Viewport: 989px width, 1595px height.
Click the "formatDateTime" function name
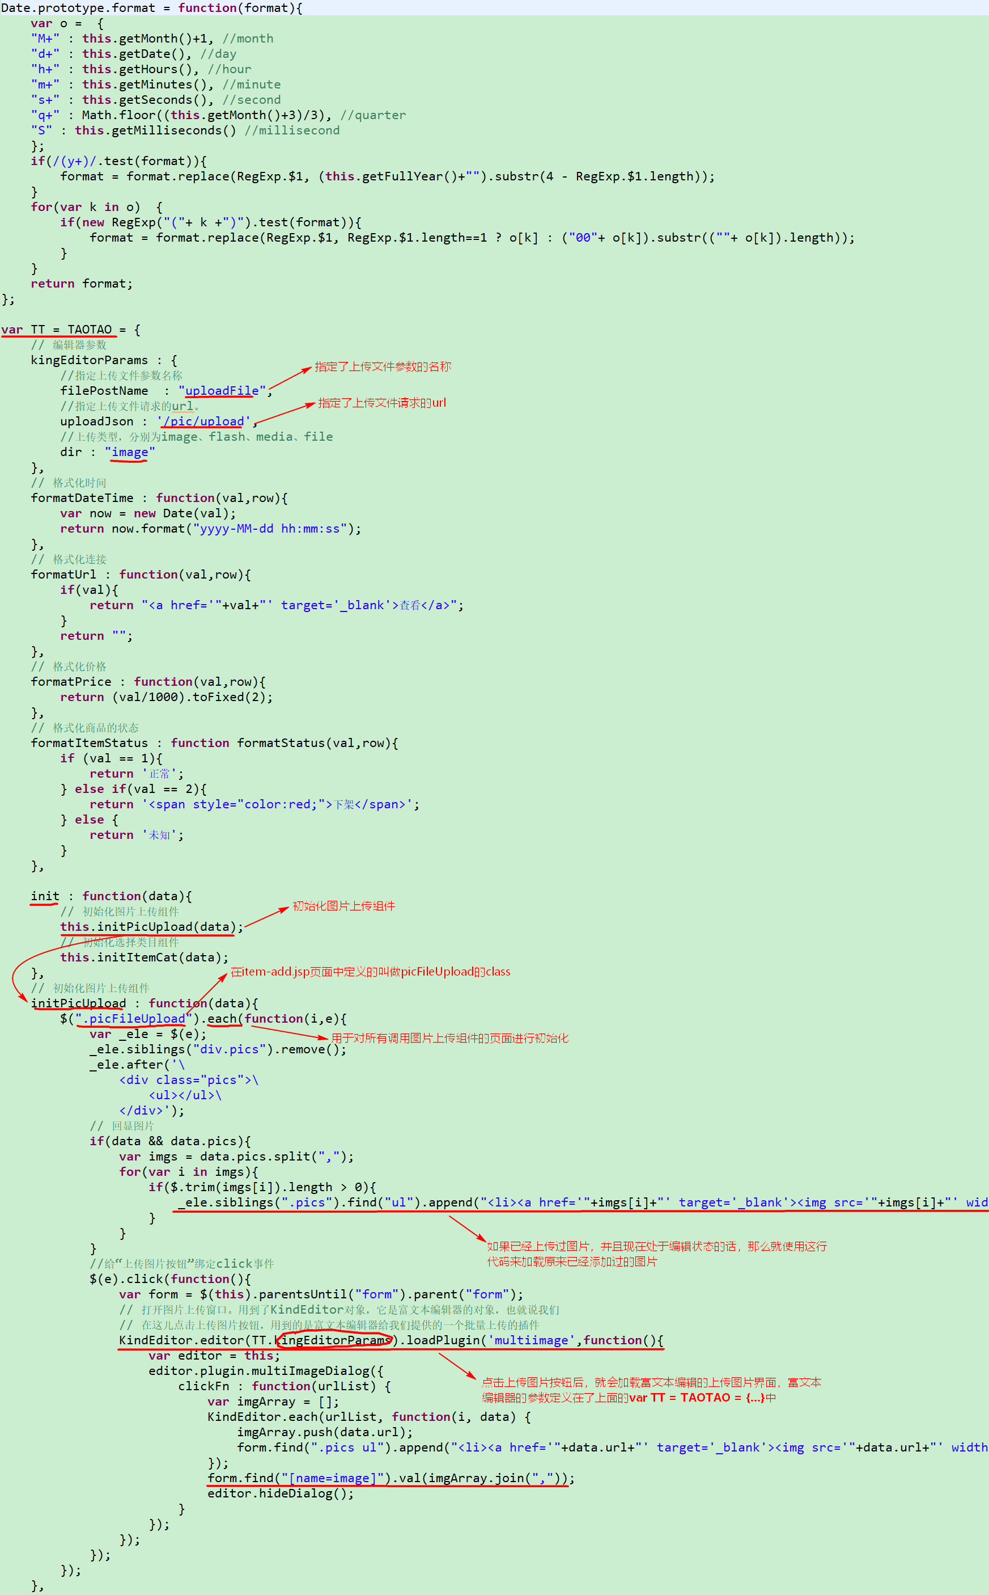click(x=82, y=498)
